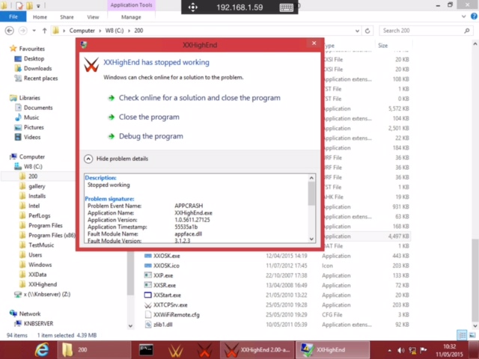Open Command Prompt from taskbar
The height and width of the screenshot is (359, 479).
pos(146,350)
